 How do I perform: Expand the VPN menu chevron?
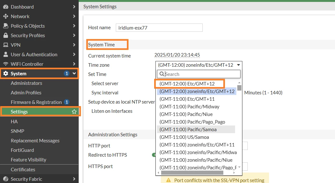(x=74, y=45)
